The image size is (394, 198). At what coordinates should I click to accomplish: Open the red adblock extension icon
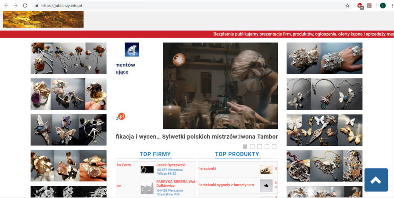click(x=360, y=6)
